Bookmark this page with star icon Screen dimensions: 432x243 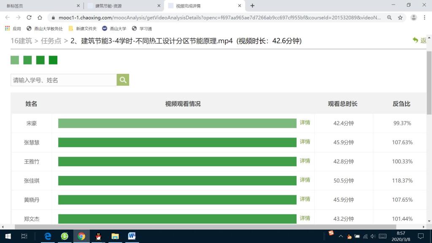(x=400, y=18)
